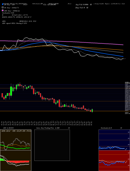Open the ADX line chart panel
This screenshot has height=171, width=130.
(x=16, y=140)
